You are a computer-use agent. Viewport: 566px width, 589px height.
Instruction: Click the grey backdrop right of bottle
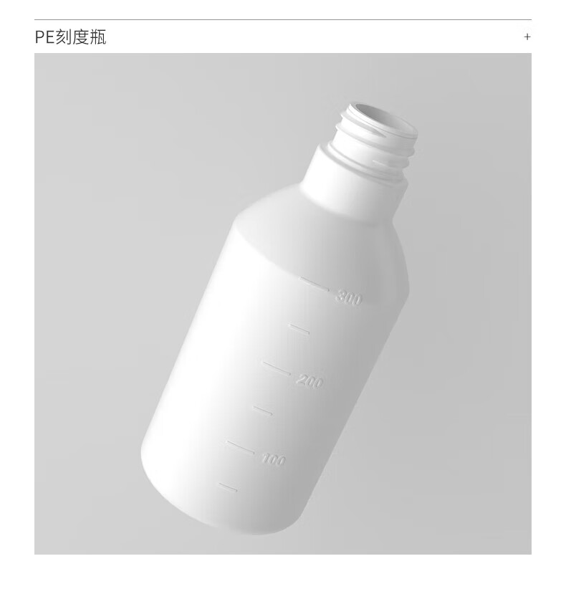[469, 338]
